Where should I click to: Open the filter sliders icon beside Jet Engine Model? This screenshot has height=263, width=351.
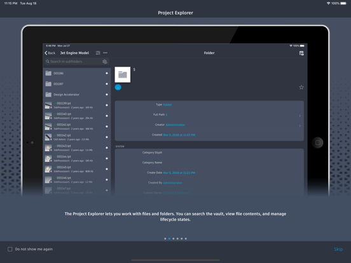pos(98,53)
